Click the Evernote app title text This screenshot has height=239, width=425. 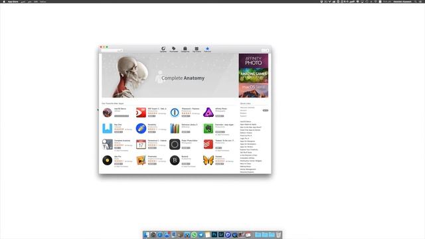224,125
